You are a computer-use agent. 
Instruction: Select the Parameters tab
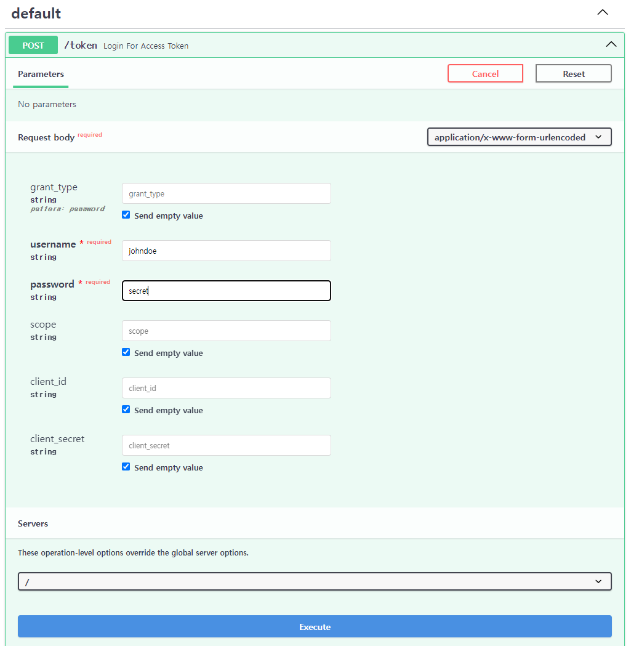41,74
